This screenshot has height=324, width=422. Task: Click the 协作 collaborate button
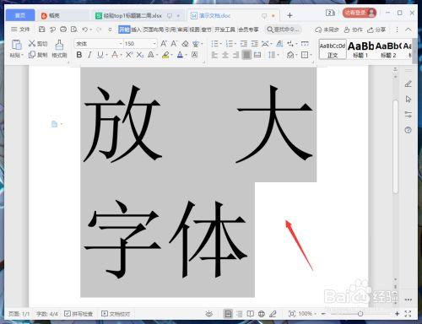click(x=354, y=30)
